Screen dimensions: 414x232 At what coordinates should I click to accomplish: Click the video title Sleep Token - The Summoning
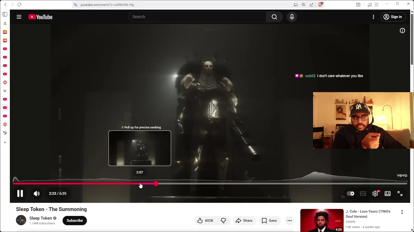pyautogui.click(x=51, y=209)
